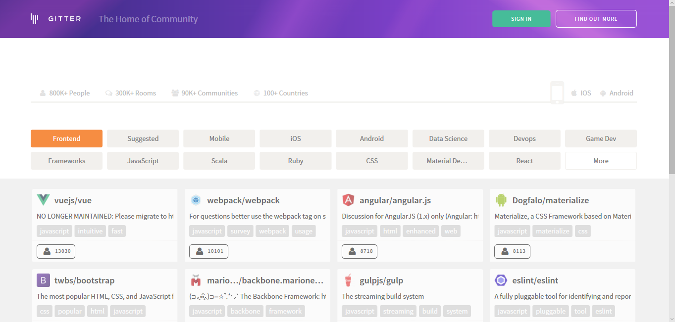Screen dimensions: 675x322
Task: Click the member count badge 10101
Action: [x=208, y=251]
